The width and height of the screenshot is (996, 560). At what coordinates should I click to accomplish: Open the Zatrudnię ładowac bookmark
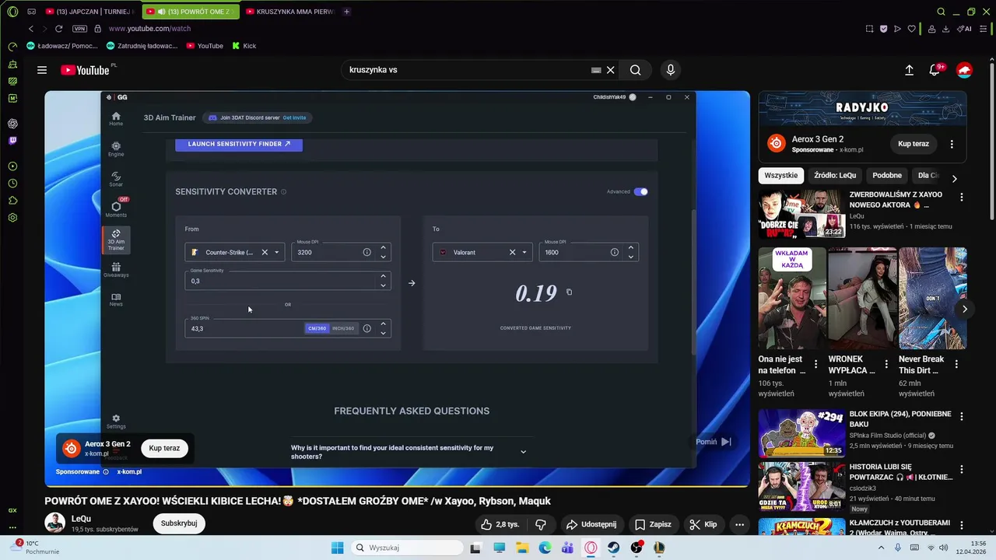[142, 46]
